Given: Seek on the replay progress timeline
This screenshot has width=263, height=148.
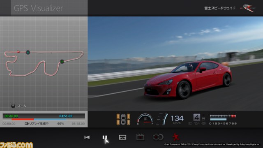Looking at the screenshot, I should [x=44, y=119].
